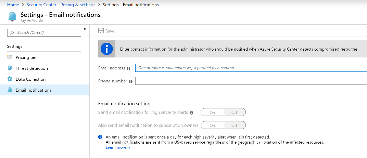Turn Off high severity alerts email notification
This screenshot has height=158, width=367.
(234, 113)
